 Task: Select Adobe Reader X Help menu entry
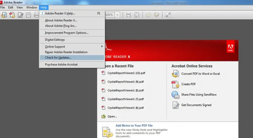(x=72, y=13)
